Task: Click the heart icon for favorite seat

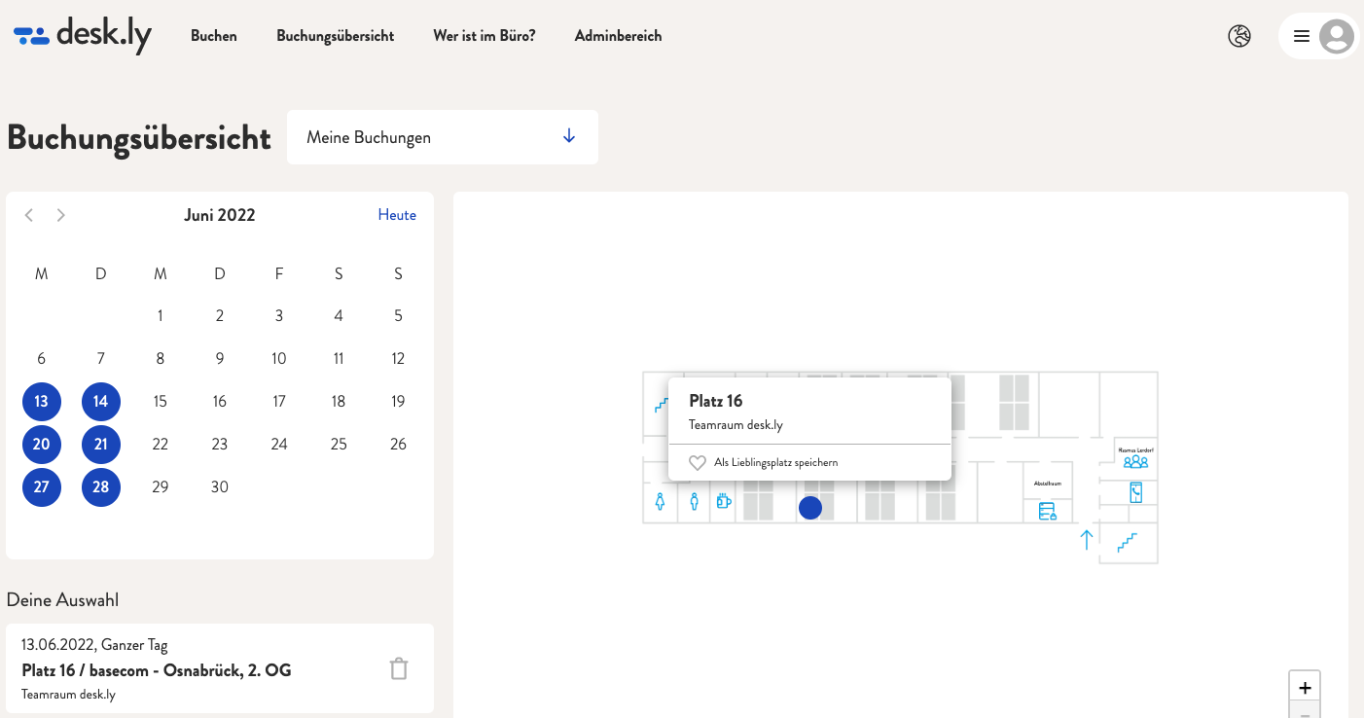Action: (x=697, y=463)
